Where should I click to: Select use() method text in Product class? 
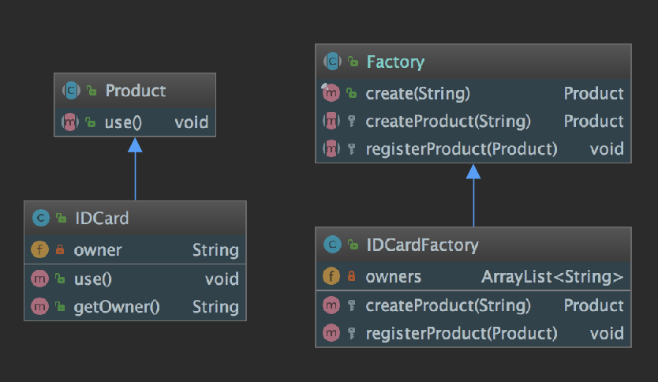tap(123, 122)
